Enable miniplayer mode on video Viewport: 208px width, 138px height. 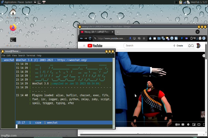194,124
